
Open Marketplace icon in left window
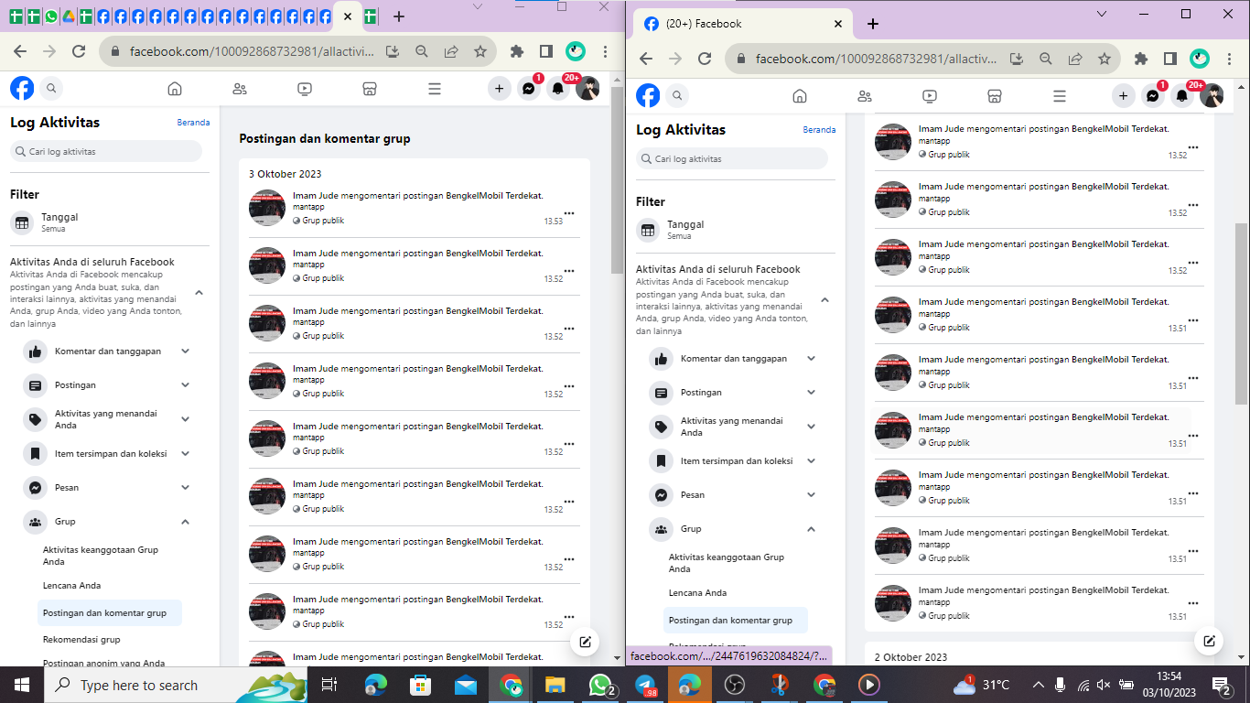click(x=370, y=89)
